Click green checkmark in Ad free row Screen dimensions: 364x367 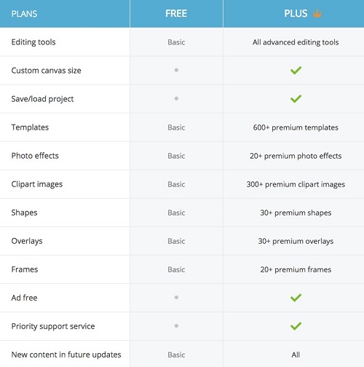coord(296,298)
